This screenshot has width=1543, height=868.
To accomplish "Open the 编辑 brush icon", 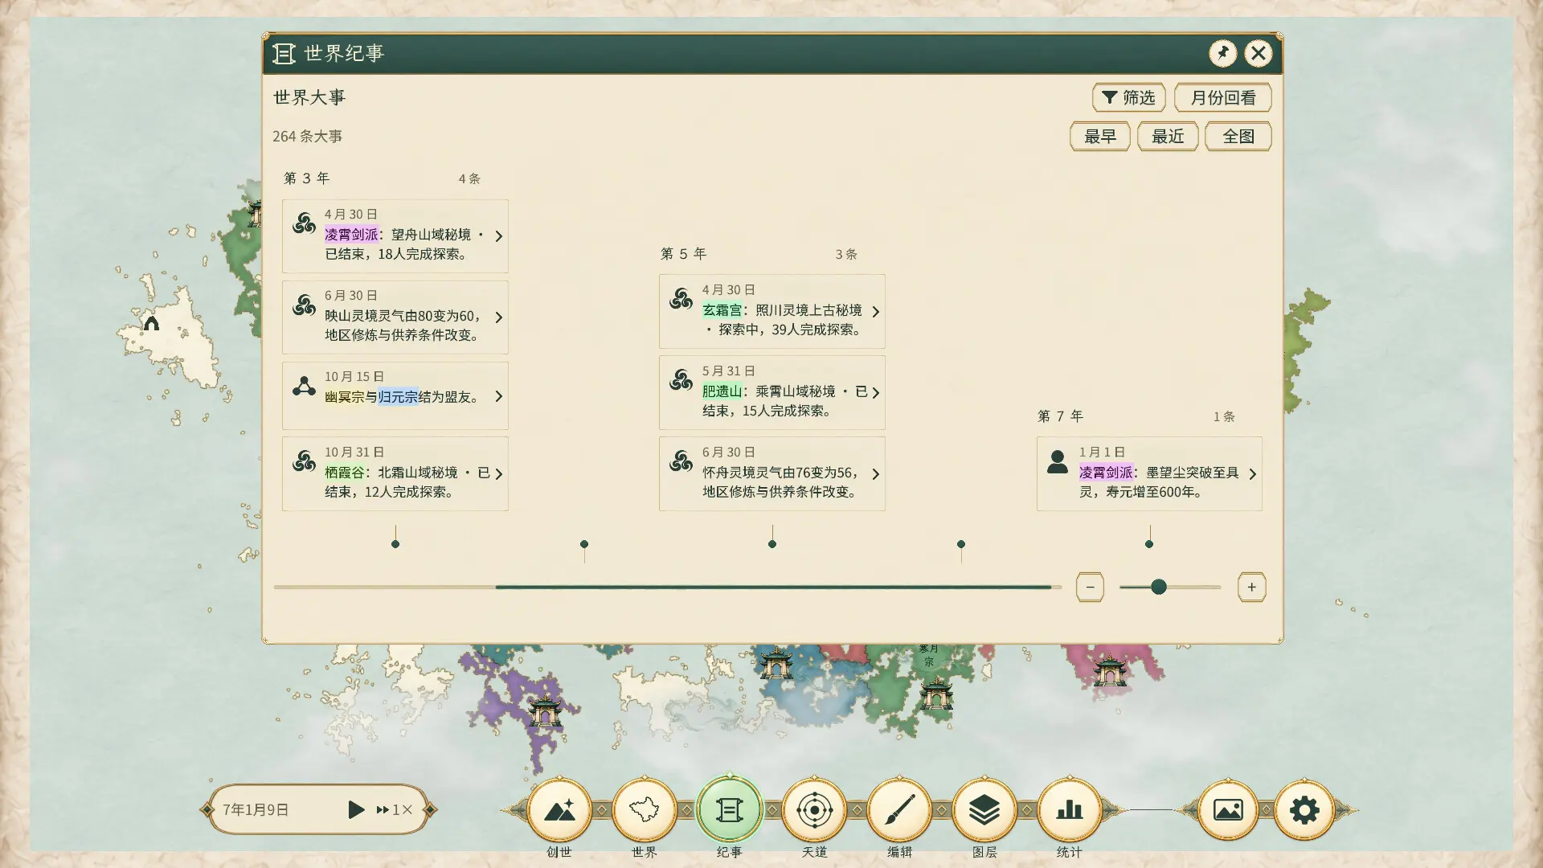I will (899, 809).
